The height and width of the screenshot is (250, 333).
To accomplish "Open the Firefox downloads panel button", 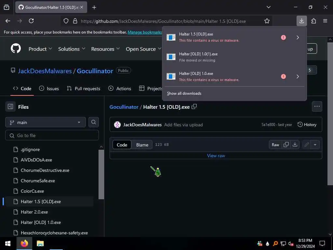I will (301, 21).
